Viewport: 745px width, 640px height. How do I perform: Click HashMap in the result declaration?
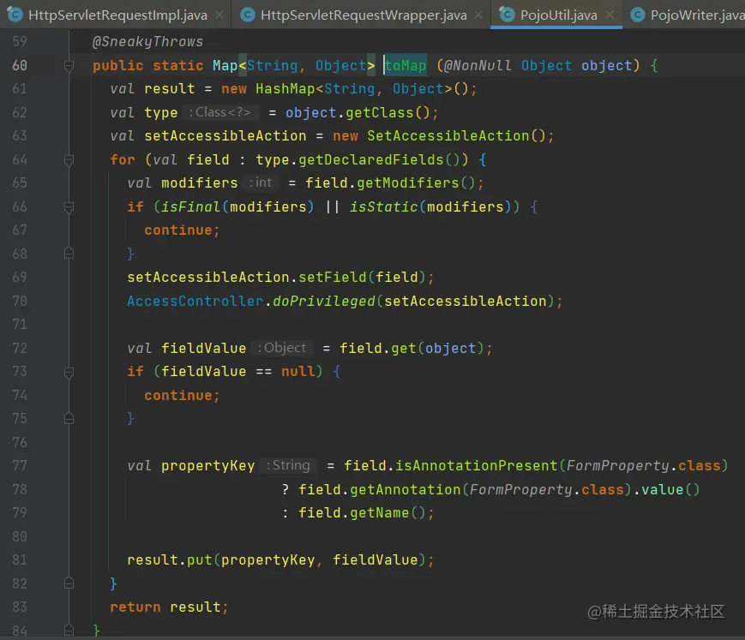(x=285, y=89)
